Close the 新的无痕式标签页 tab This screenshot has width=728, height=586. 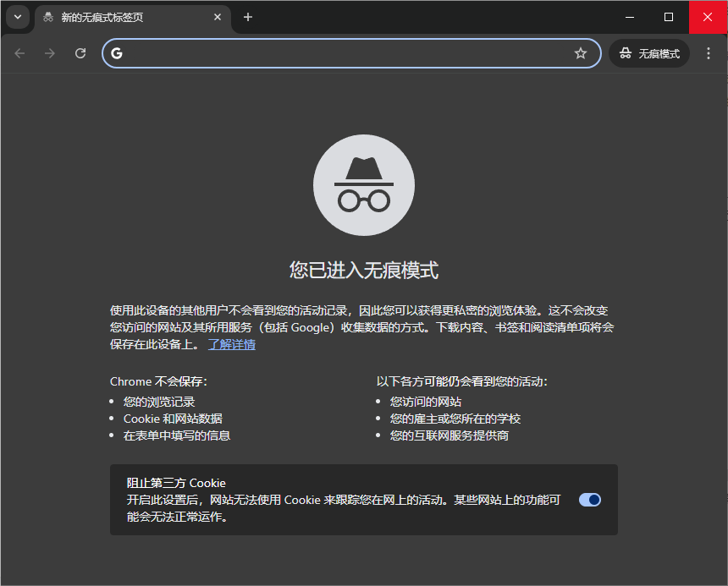pos(218,17)
